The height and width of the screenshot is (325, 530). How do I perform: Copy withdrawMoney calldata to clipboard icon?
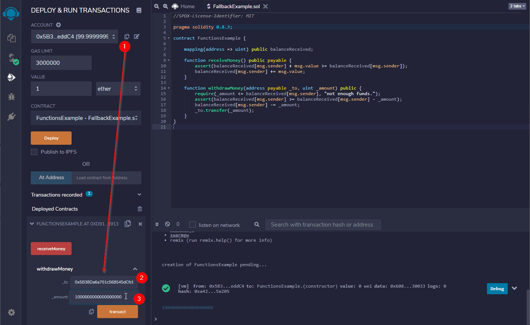[91, 312]
